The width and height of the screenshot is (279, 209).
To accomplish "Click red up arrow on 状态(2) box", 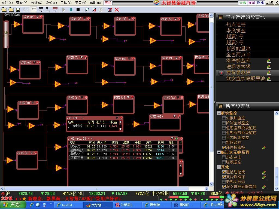I will pos(42,17).
